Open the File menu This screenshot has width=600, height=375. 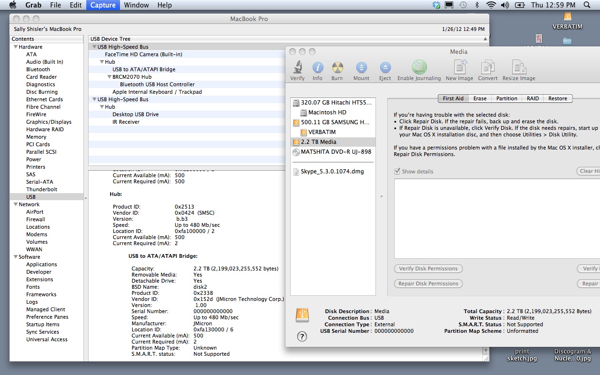55,5
